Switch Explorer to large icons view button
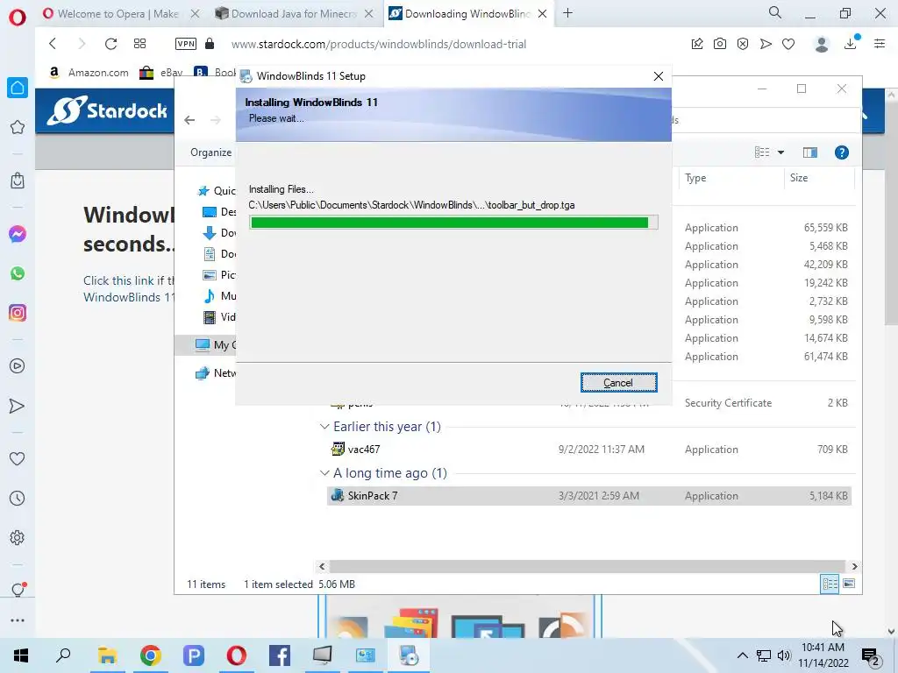The width and height of the screenshot is (898, 673). click(x=849, y=584)
